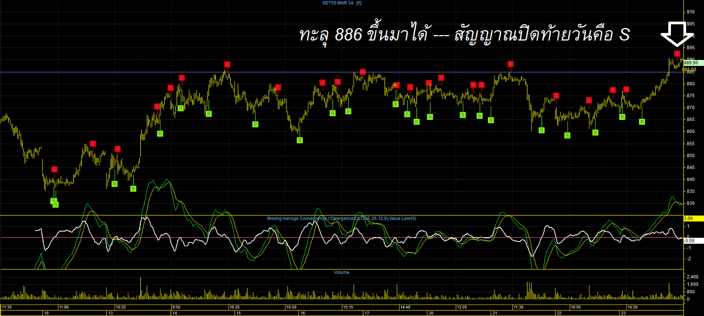Click the 11:00 time axis label
The height and width of the screenshot is (316, 704).
coord(64,306)
